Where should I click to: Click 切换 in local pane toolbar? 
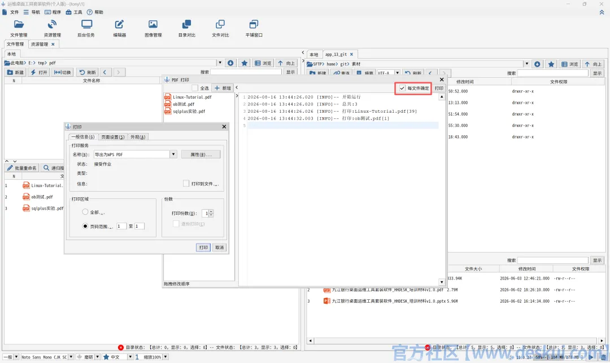[x=63, y=72]
